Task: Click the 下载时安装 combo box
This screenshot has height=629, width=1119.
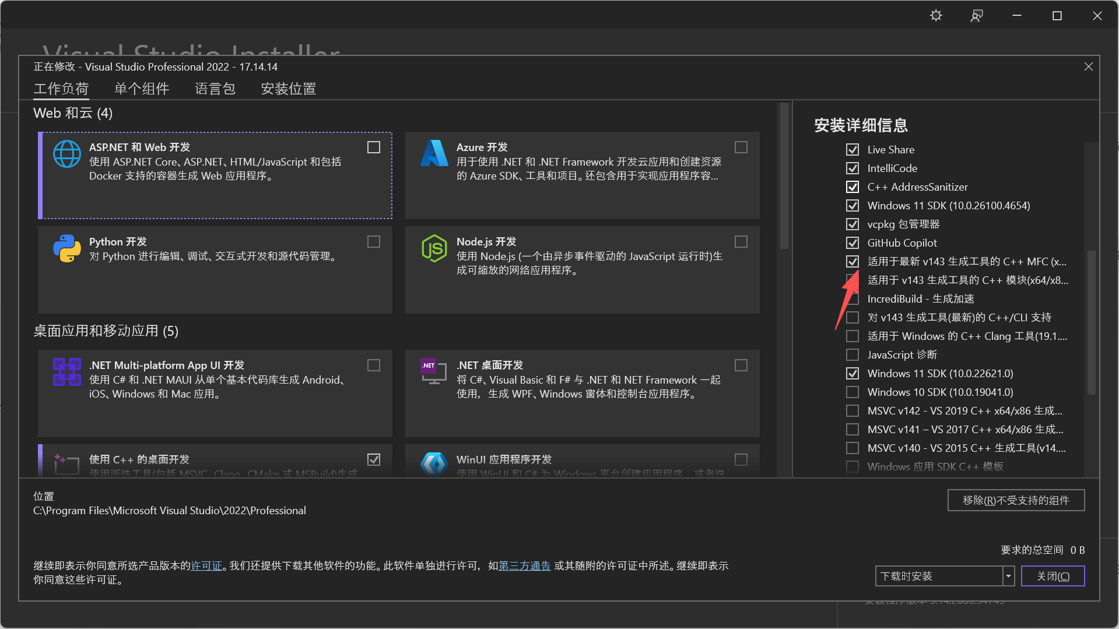Action: [945, 576]
